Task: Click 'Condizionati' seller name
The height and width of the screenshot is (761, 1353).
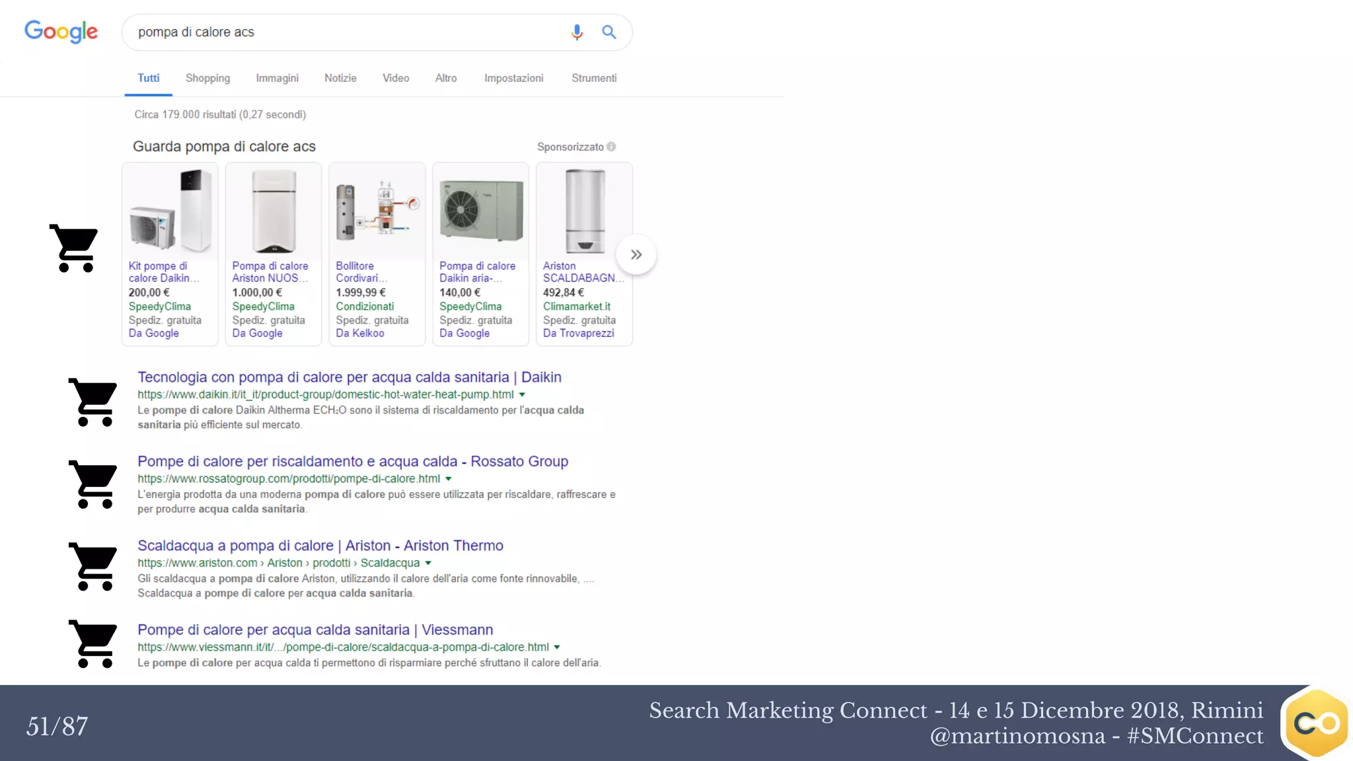Action: [365, 307]
